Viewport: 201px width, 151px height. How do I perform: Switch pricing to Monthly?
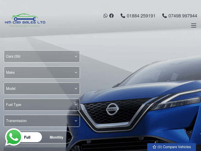tap(57, 137)
